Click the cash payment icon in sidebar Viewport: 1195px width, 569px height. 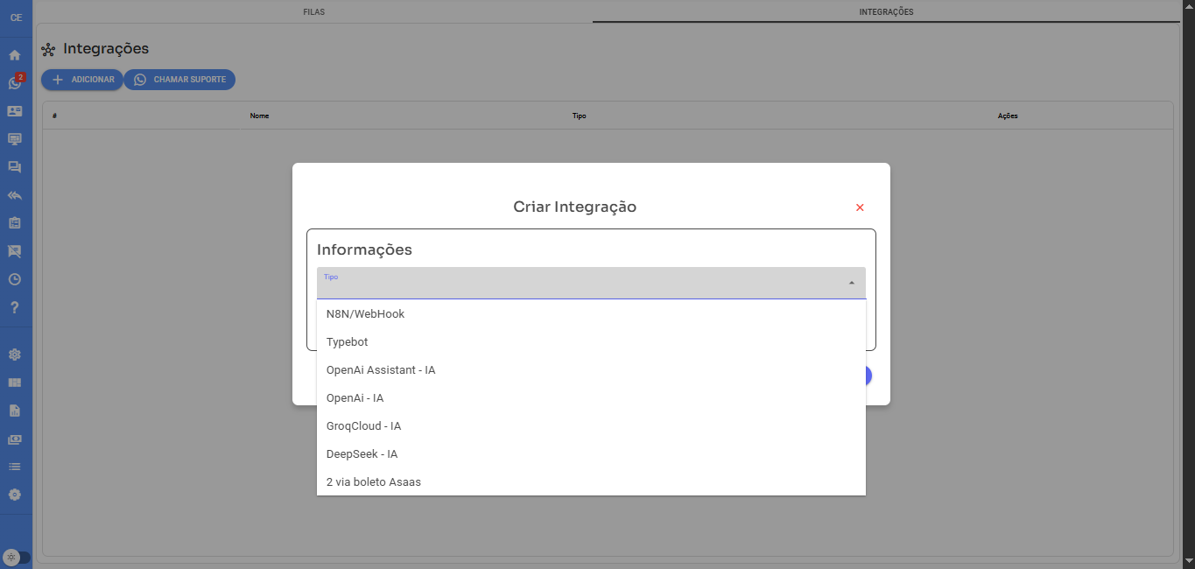point(15,439)
